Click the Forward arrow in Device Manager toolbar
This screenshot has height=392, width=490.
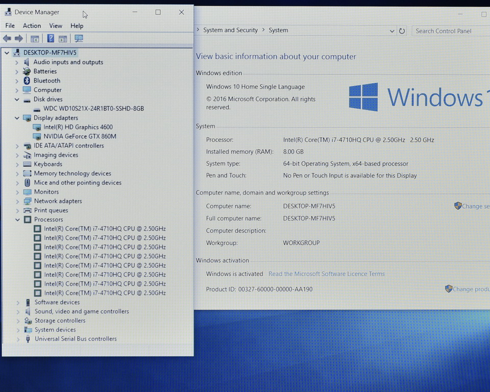coord(19,38)
